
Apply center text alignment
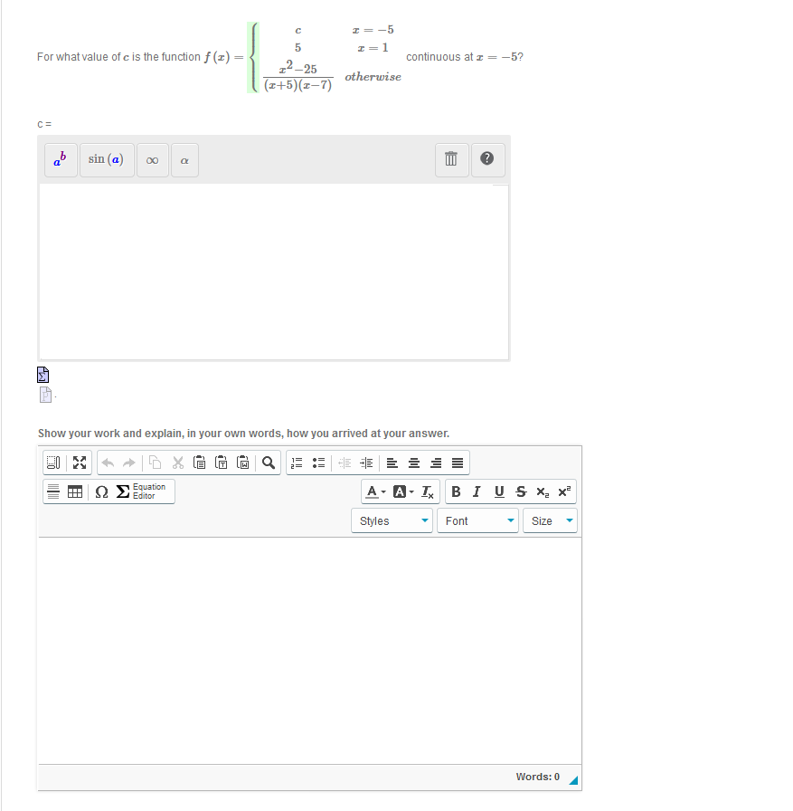413,463
